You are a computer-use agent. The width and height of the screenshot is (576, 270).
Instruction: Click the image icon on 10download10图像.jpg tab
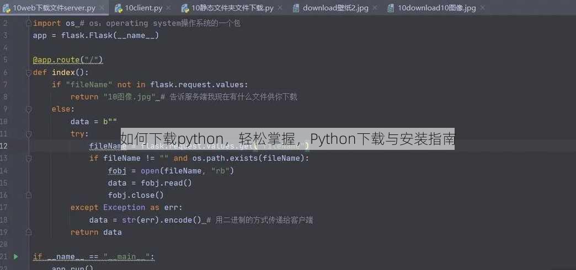pyautogui.click(x=391, y=8)
